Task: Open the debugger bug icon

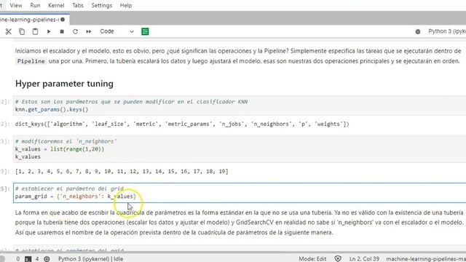Action: pos(418,31)
